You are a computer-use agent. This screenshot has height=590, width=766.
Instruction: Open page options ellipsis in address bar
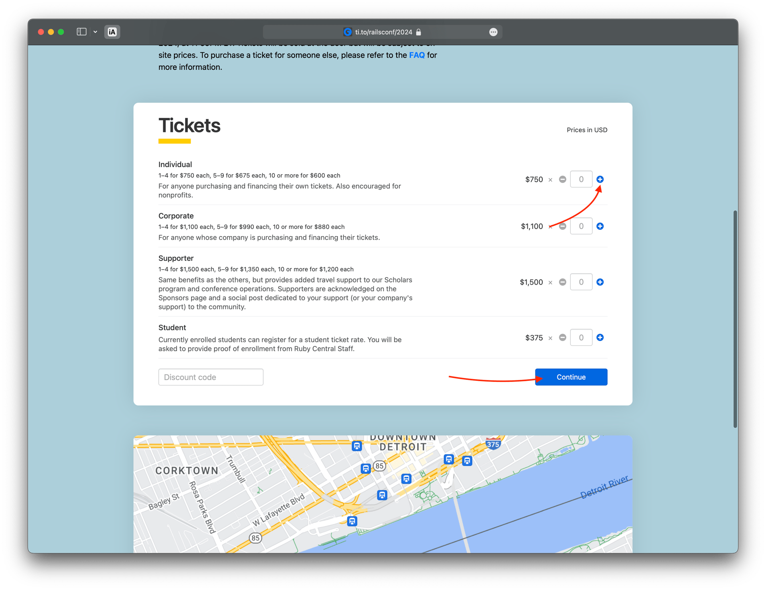(x=493, y=32)
